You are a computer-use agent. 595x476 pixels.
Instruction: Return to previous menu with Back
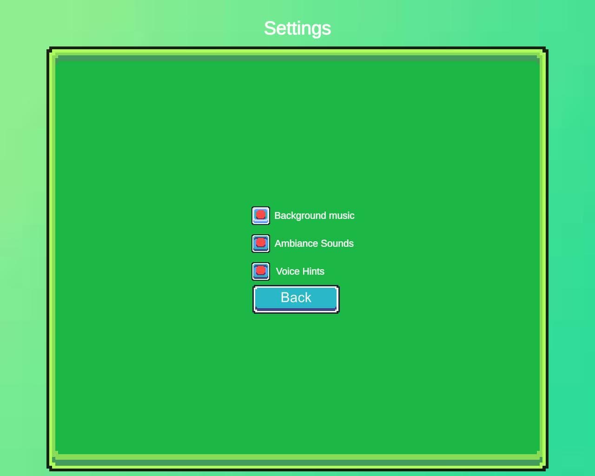pyautogui.click(x=296, y=299)
